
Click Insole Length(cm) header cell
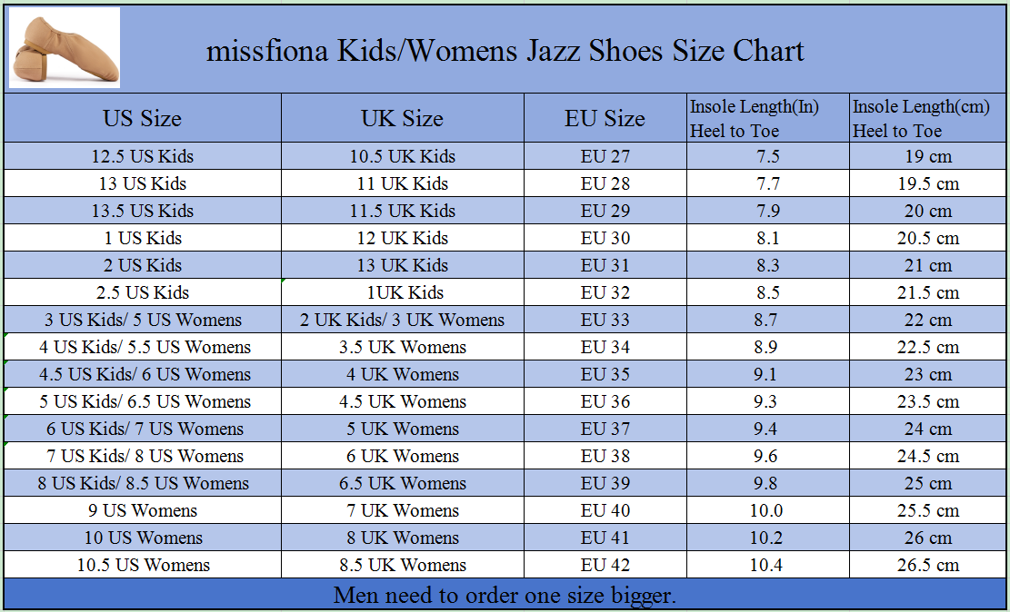click(927, 119)
